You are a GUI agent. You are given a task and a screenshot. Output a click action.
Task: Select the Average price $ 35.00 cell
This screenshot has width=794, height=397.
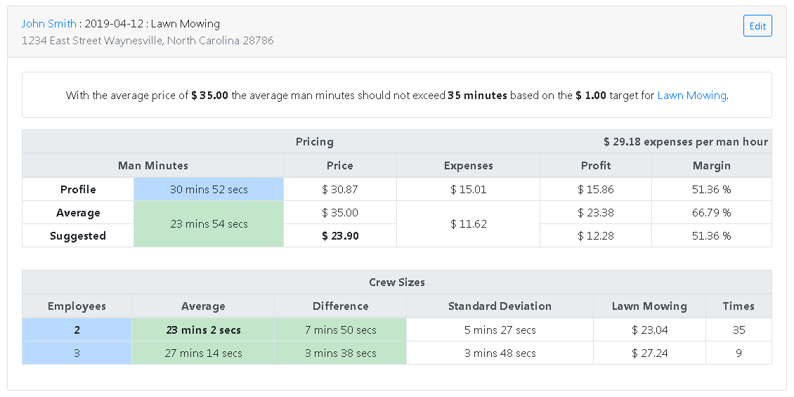click(x=340, y=213)
